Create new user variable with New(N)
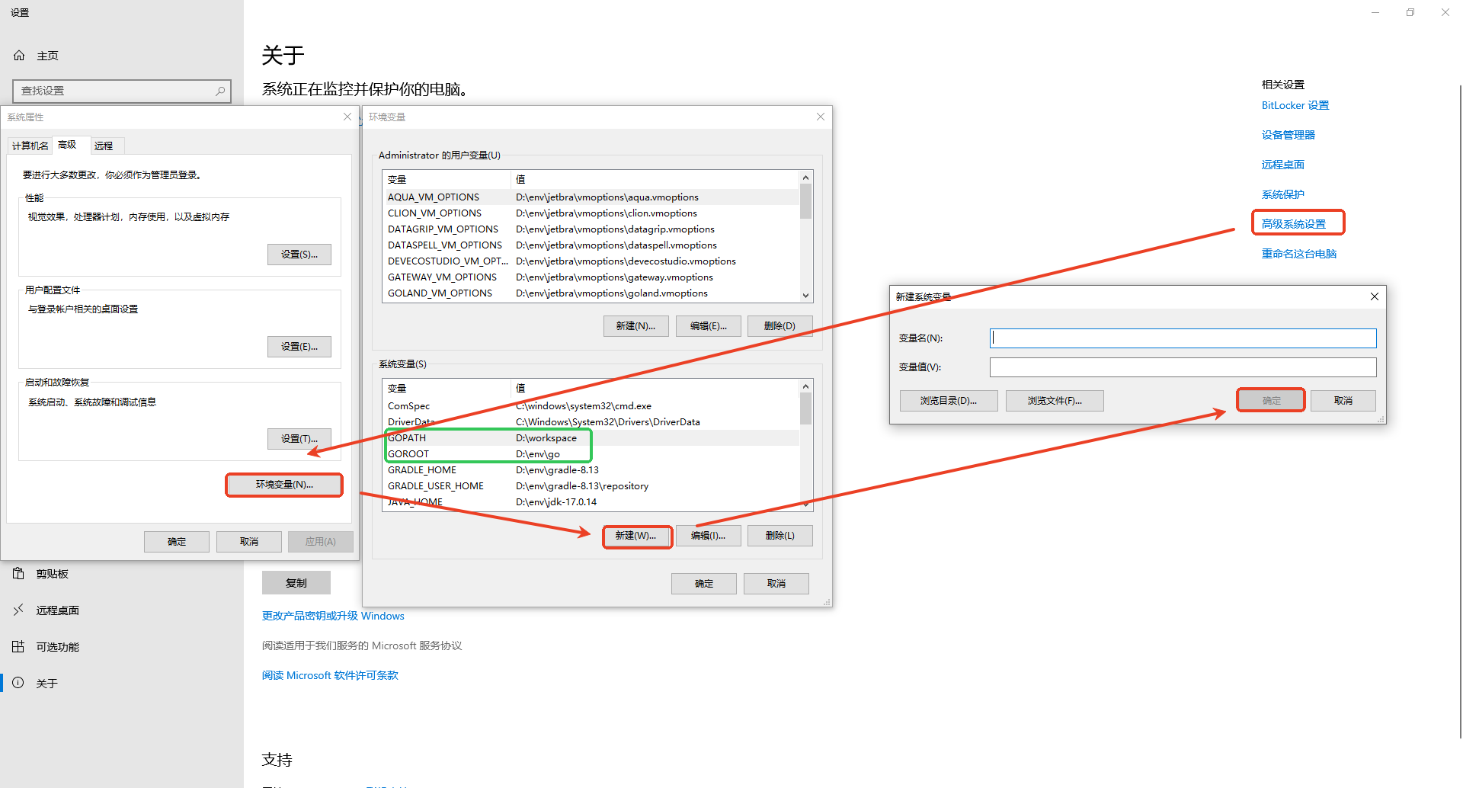The image size is (1463, 788). point(635,326)
